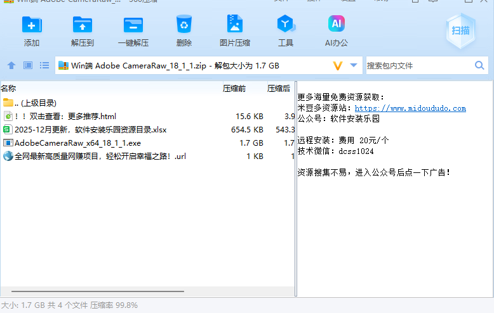Screen dimensions: 494x313
Task: Sort by the 压缩前 column header
Action: [234, 88]
